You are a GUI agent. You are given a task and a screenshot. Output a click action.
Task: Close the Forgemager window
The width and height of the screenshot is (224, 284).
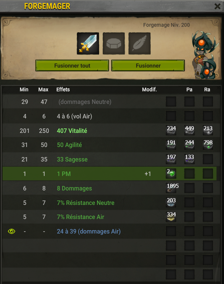(217, 6)
